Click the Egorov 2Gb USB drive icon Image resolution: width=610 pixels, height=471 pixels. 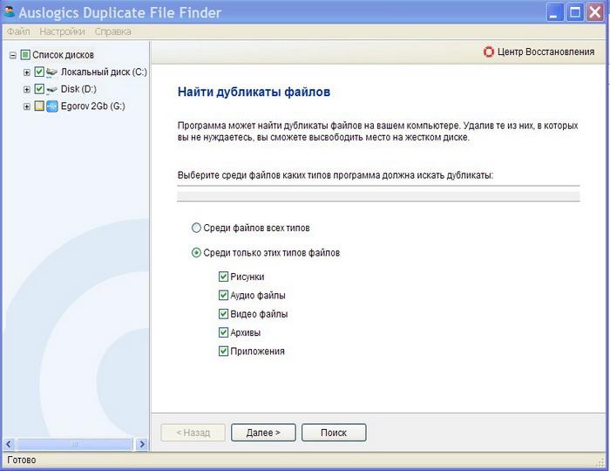tap(52, 106)
